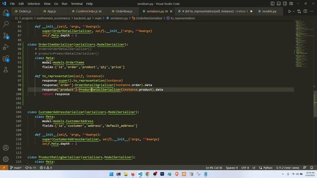Open File Explorer from the taskbar
The height and width of the screenshot is (178, 317).
(x=126, y=174)
